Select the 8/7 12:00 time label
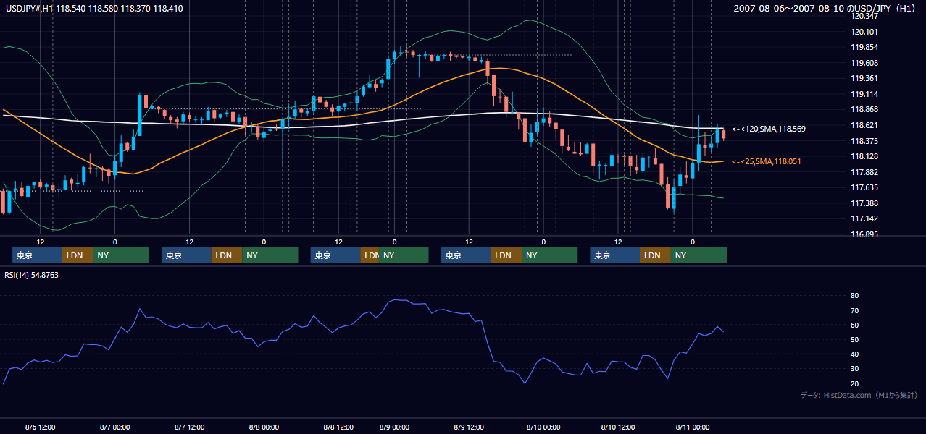 (x=189, y=427)
